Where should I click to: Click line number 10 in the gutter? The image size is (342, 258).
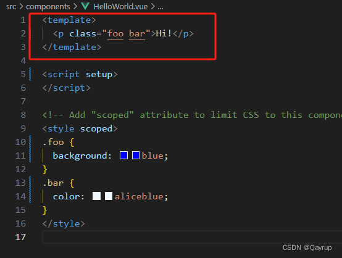(x=21, y=142)
